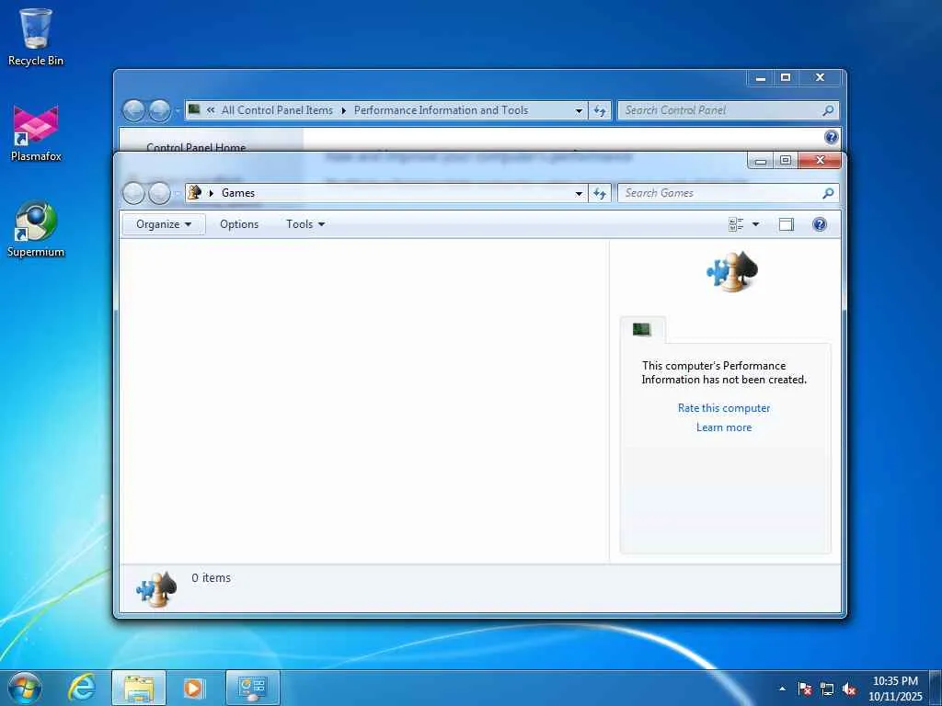Click the Rate this computer link
Viewport: 942px width, 706px height.
tap(724, 407)
